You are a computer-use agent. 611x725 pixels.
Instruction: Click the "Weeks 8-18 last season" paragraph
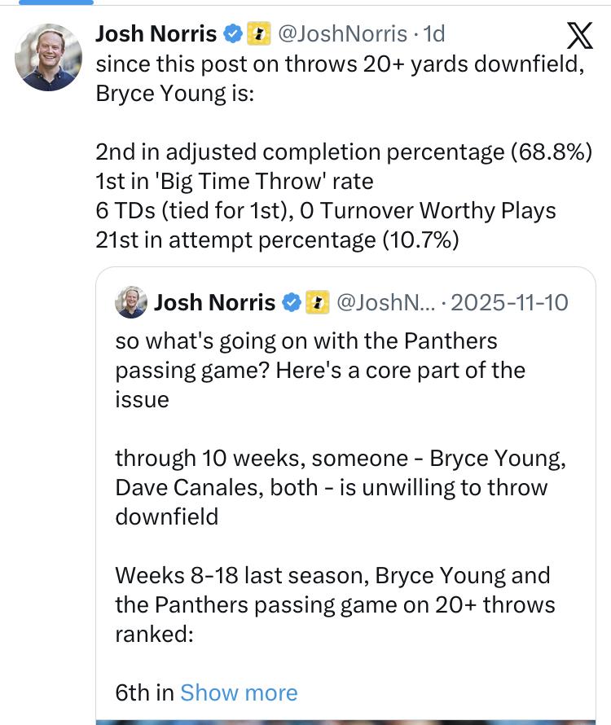pyautogui.click(x=334, y=604)
